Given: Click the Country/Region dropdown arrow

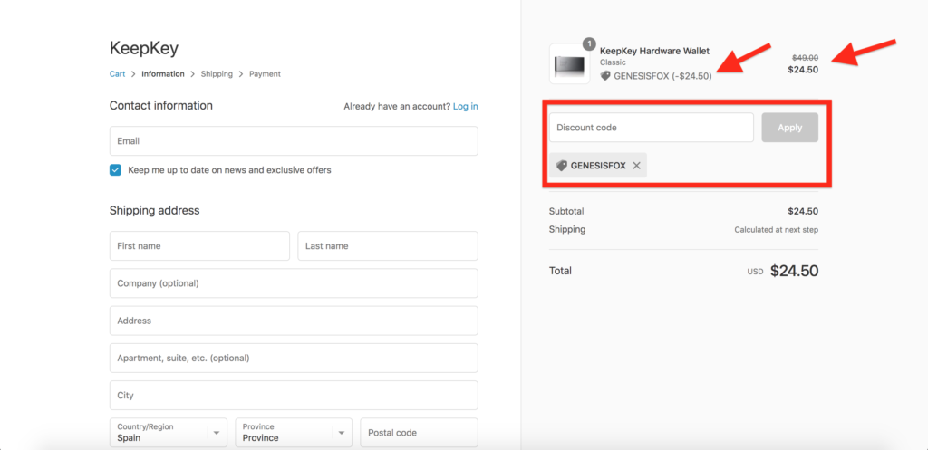Looking at the screenshot, I should (x=217, y=433).
